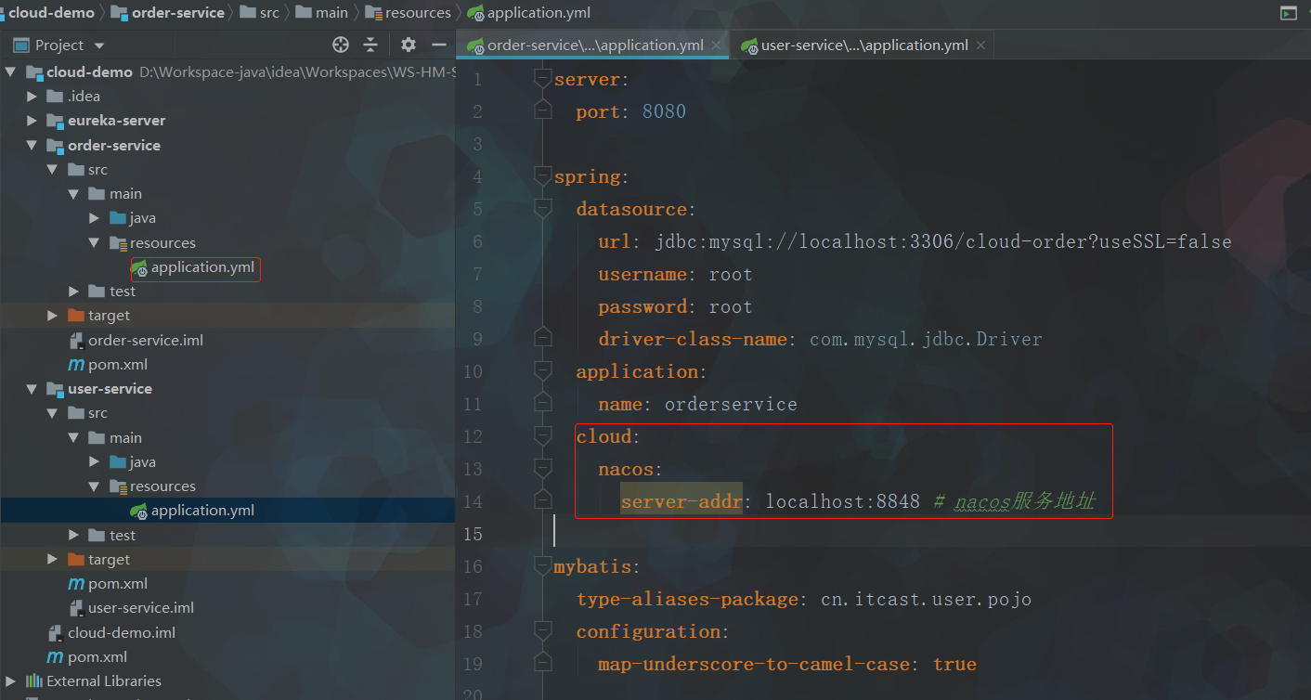Expand the target arrow under user-service
This screenshot has height=700, width=1311.
(53, 560)
